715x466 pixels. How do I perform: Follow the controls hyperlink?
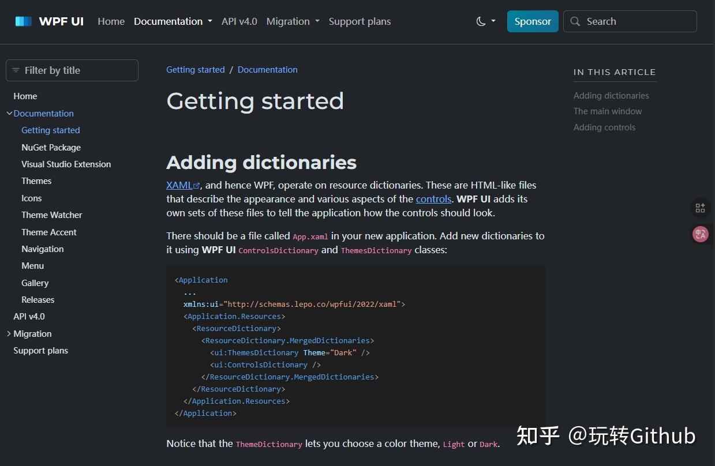tap(433, 199)
